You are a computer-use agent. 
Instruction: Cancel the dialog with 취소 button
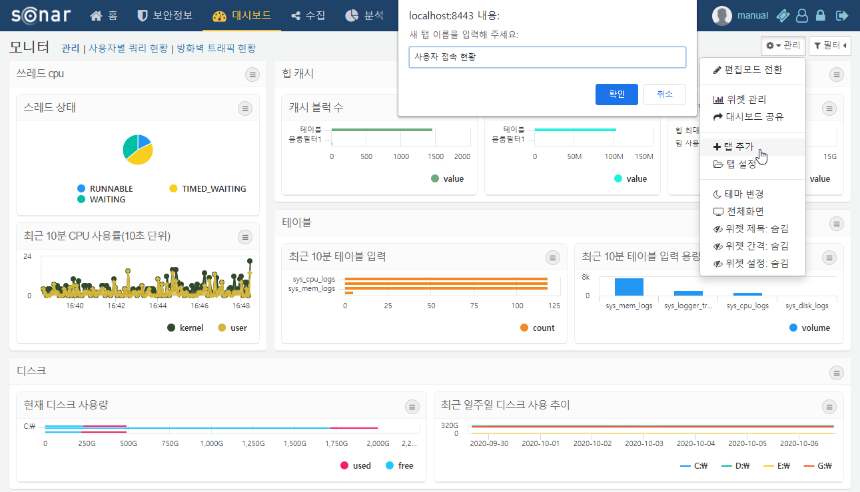point(665,95)
